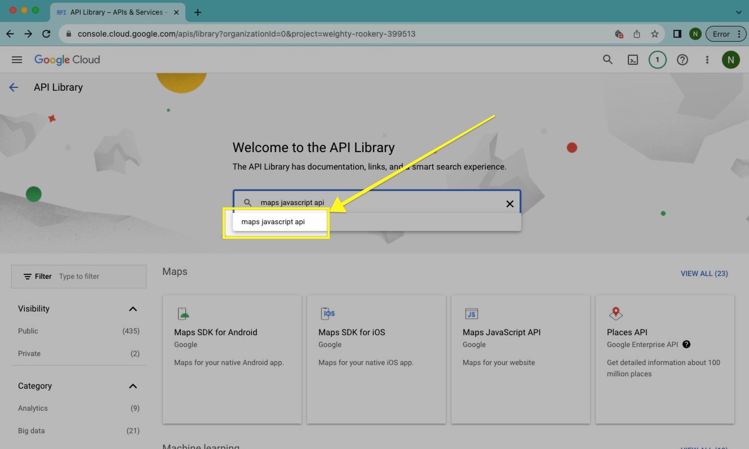Click the Type to filter input

100,277
